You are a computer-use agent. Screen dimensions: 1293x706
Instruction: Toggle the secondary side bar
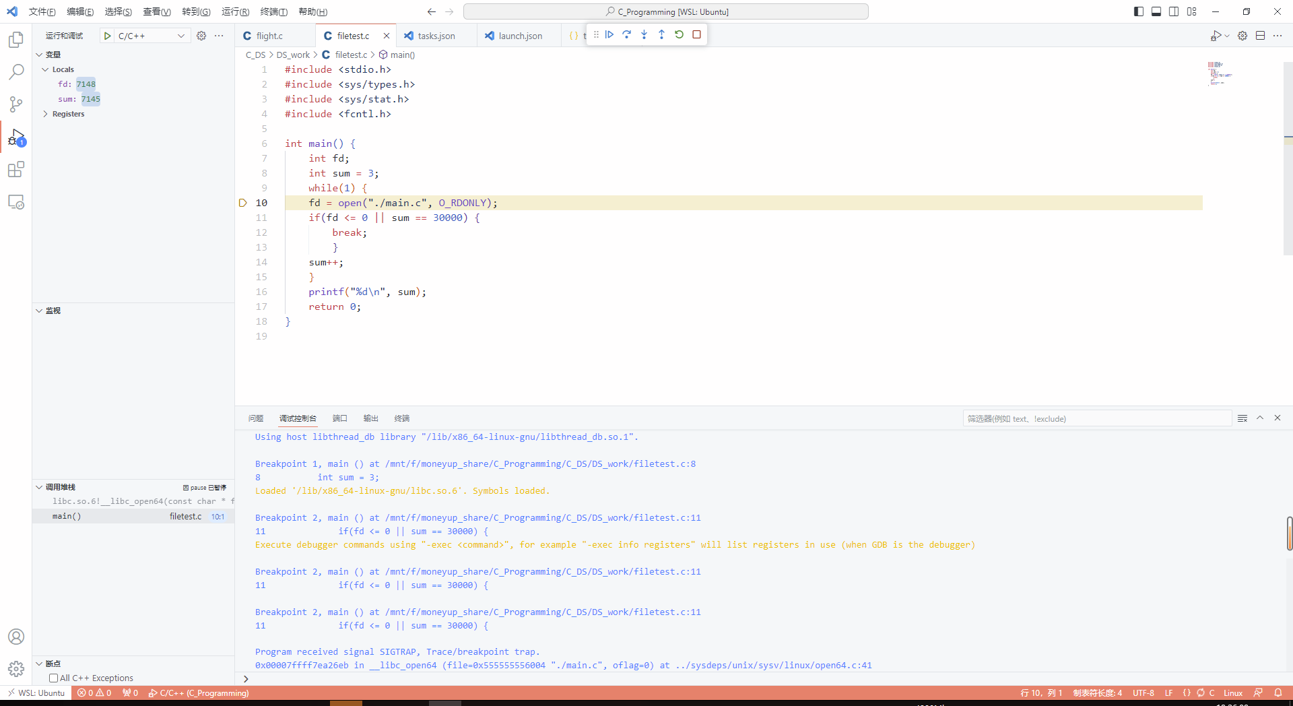click(x=1174, y=11)
